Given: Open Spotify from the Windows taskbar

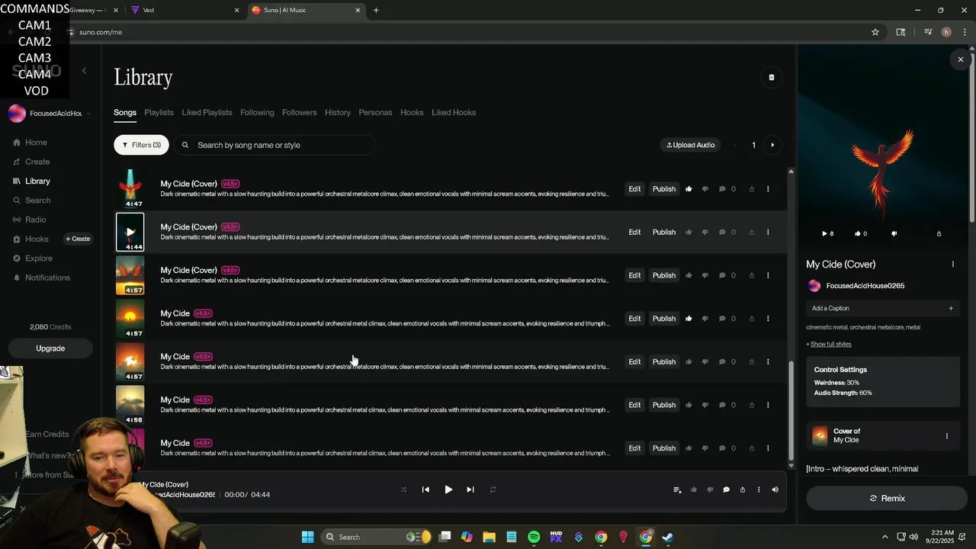Looking at the screenshot, I should tap(534, 537).
